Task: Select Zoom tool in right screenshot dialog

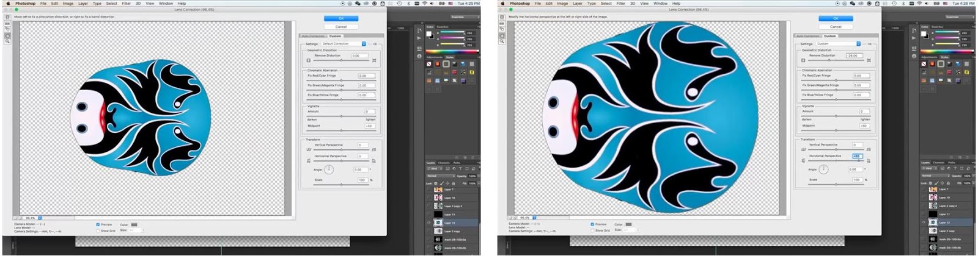Action: (x=502, y=41)
